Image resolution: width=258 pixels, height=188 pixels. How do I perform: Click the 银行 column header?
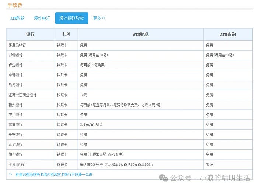point(30,34)
